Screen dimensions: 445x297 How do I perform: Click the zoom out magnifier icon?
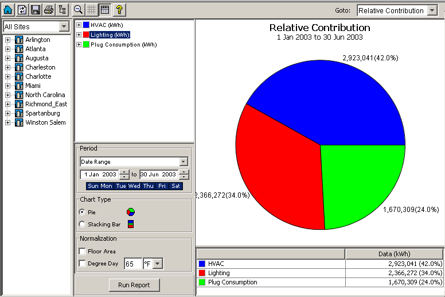click(79, 10)
